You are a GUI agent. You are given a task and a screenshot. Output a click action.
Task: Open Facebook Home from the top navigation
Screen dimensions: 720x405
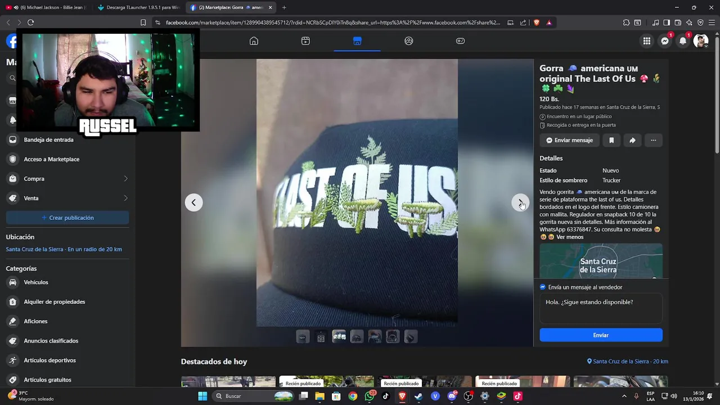(x=254, y=41)
